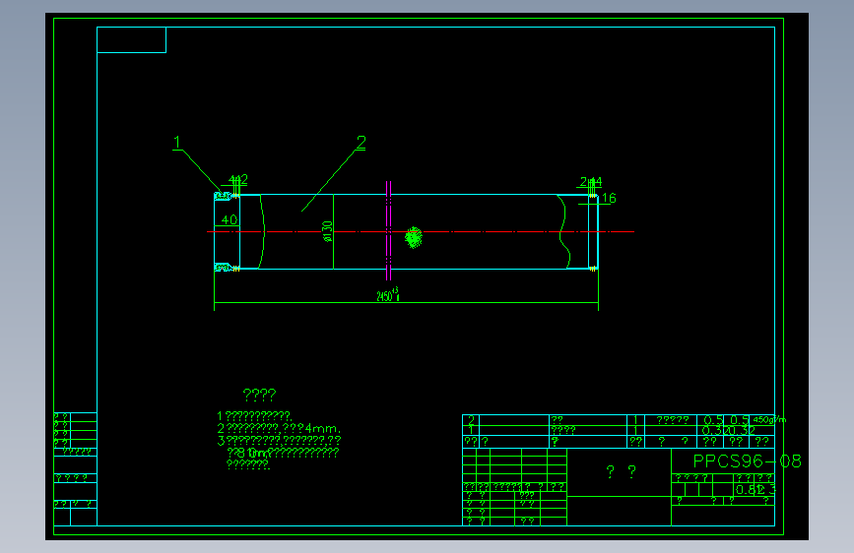Select the magenta break lines across the tube
The height and width of the screenshot is (553, 854).
click(x=388, y=231)
